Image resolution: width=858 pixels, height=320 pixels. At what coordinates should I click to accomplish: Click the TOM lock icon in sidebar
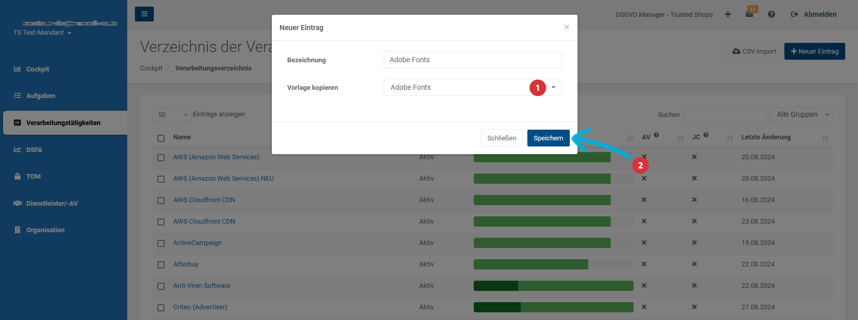click(x=17, y=176)
